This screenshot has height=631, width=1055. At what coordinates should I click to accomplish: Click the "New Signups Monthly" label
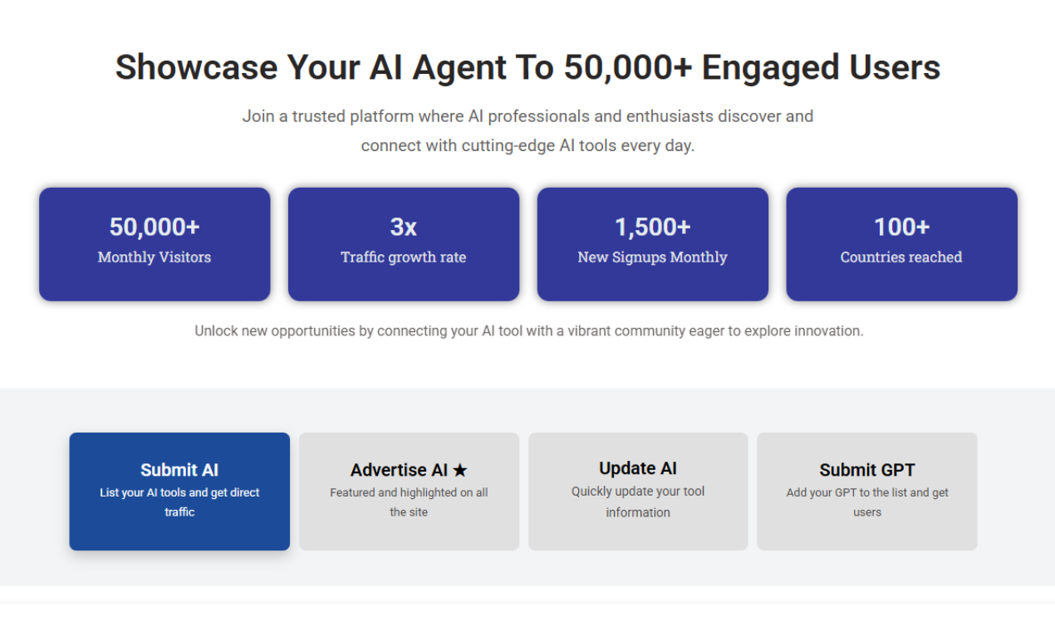[x=652, y=257]
